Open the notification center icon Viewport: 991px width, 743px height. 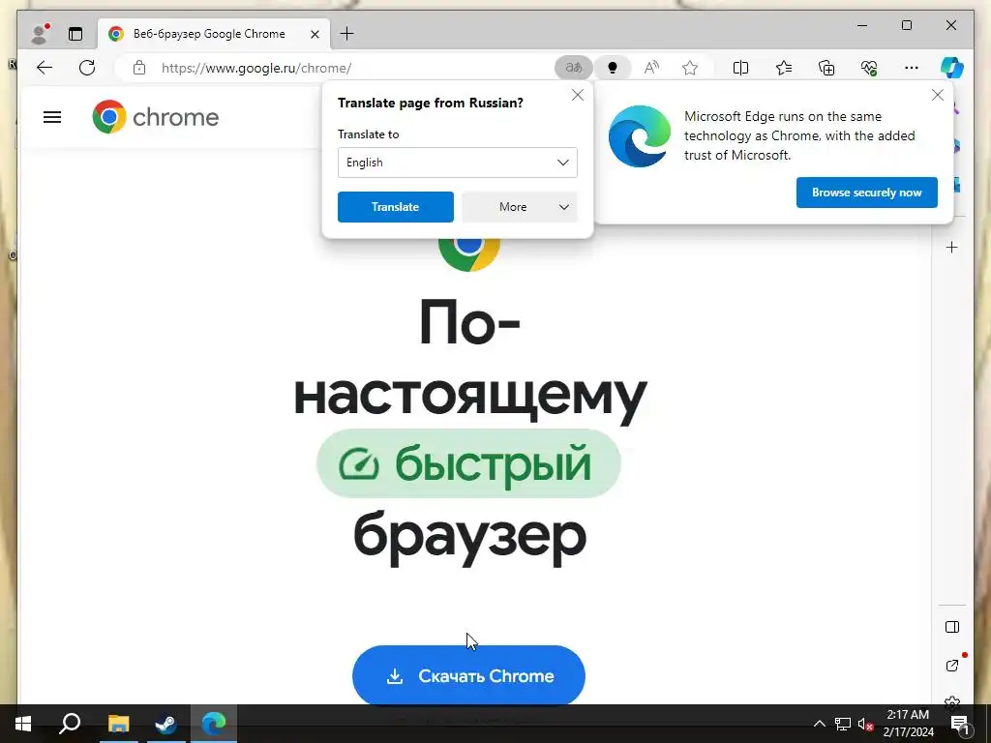tap(959, 724)
